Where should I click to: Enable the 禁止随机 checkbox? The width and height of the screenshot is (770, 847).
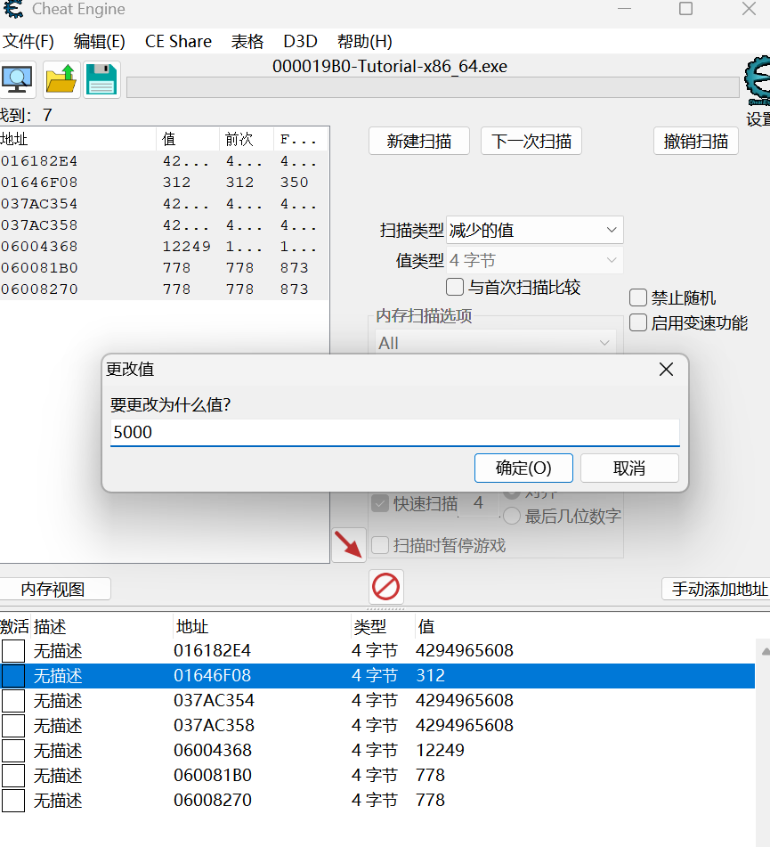(637, 297)
